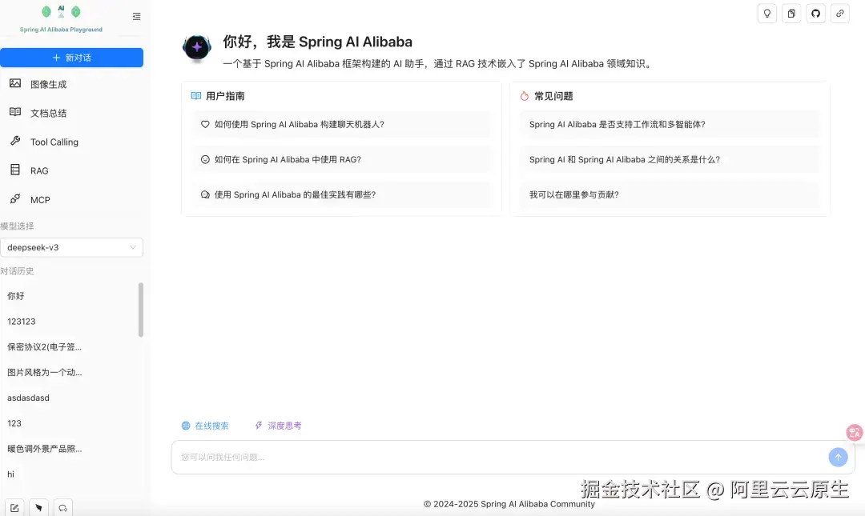Open the deepseek-v3 model dropdown
Viewport: 865px width, 516px height.
coord(72,247)
